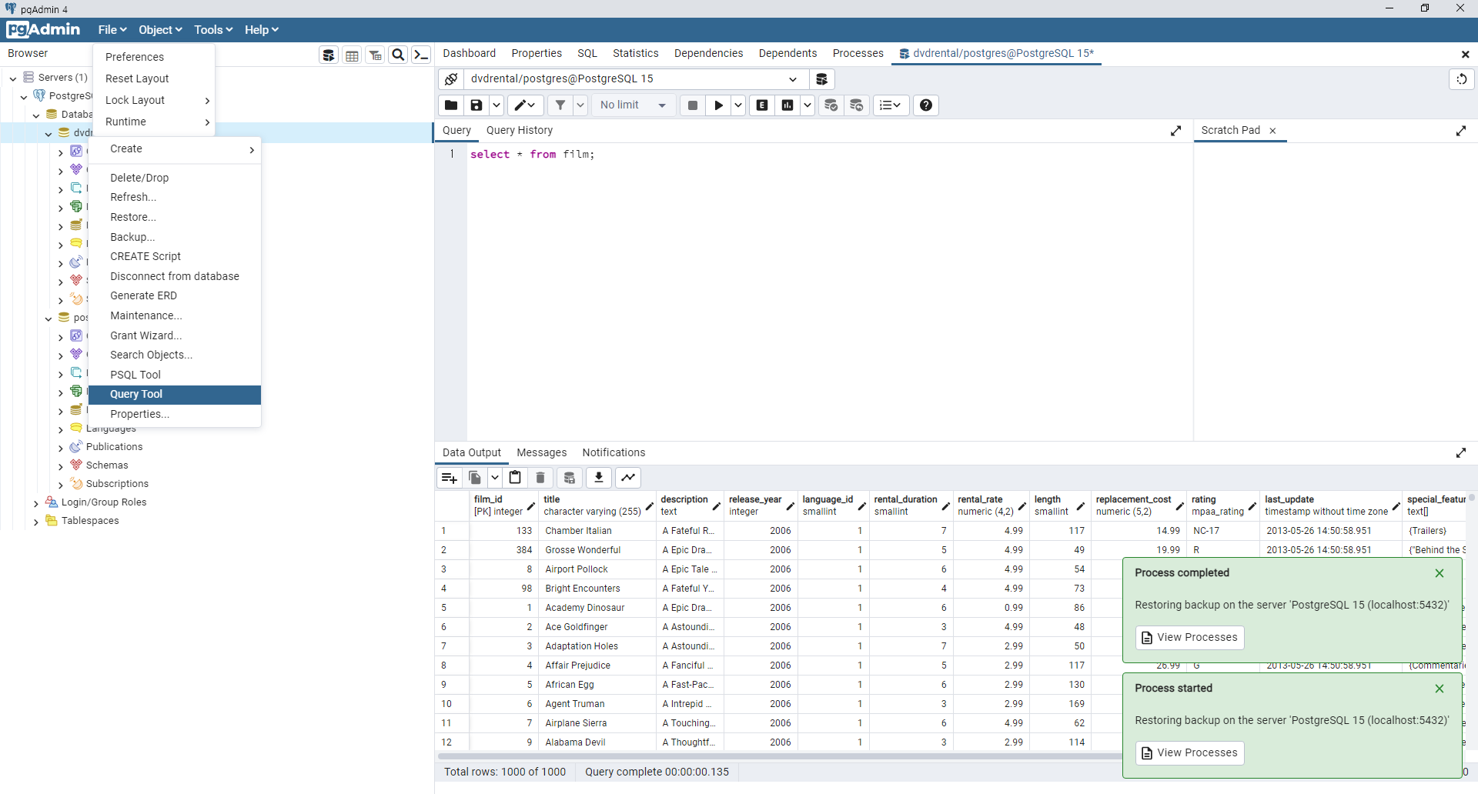The width and height of the screenshot is (1478, 794).
Task: Click the Download results icon
Action: [x=599, y=478]
